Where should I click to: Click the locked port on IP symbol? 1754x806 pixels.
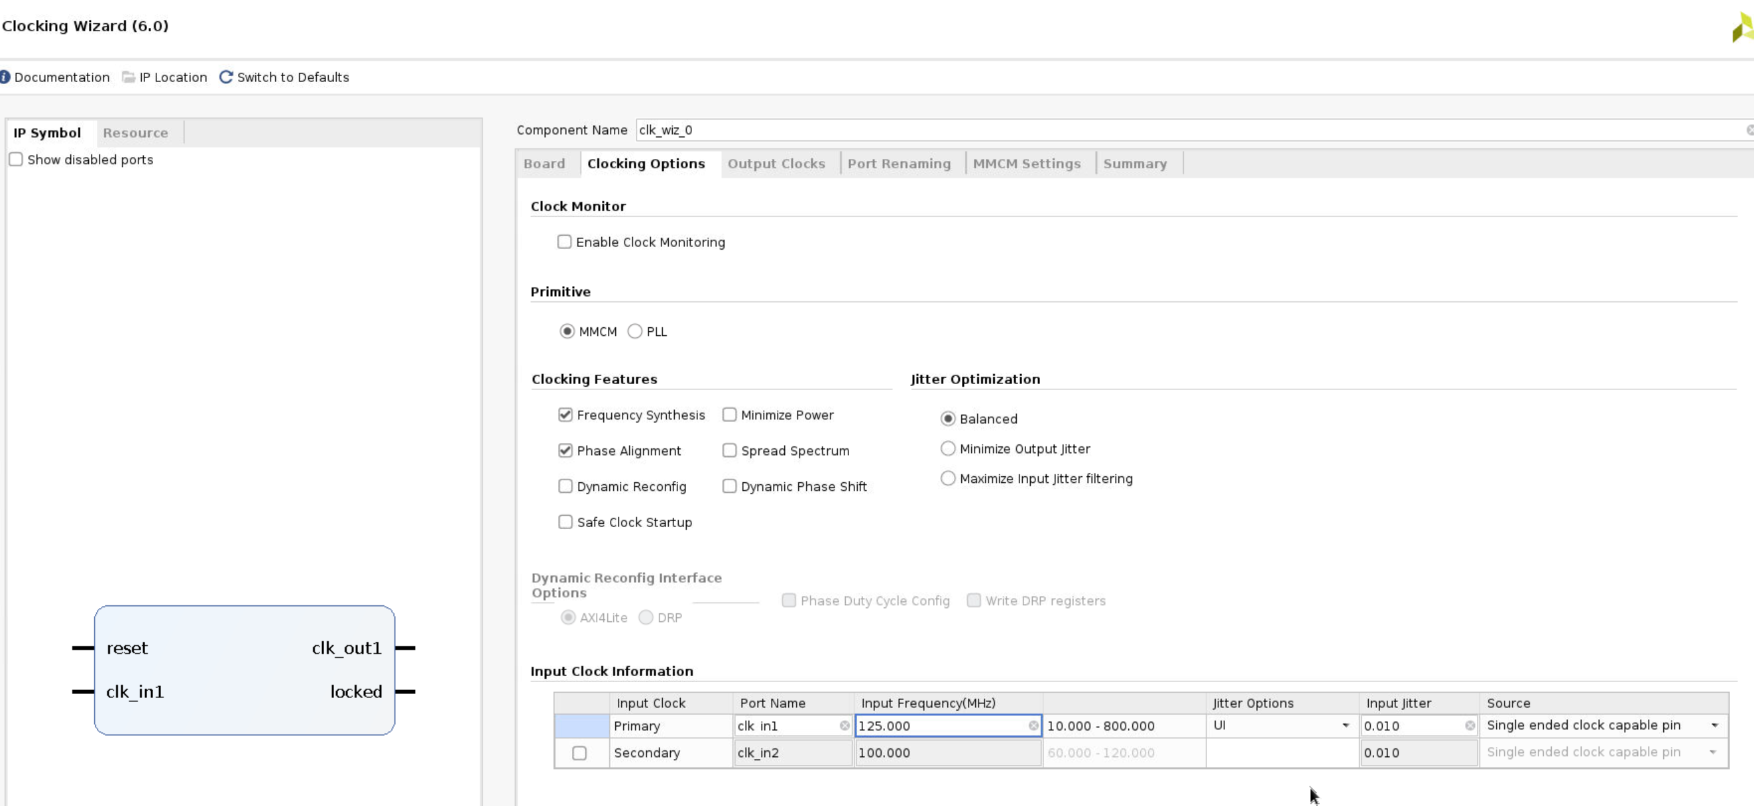(356, 691)
